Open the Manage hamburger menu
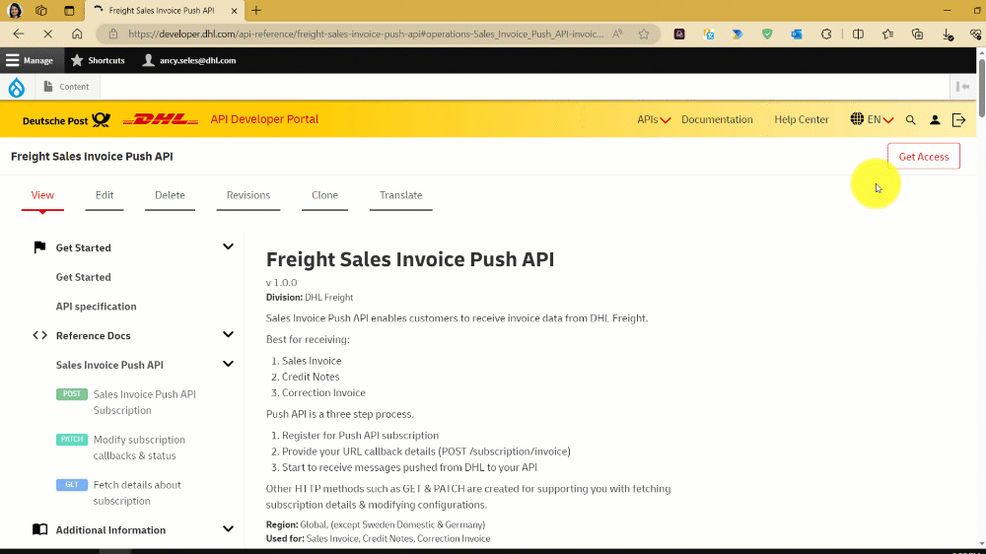Image resolution: width=986 pixels, height=554 pixels. (x=30, y=60)
